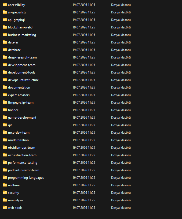Select the data-ai folder name
This screenshot has width=182, height=219.
pos(13,42)
